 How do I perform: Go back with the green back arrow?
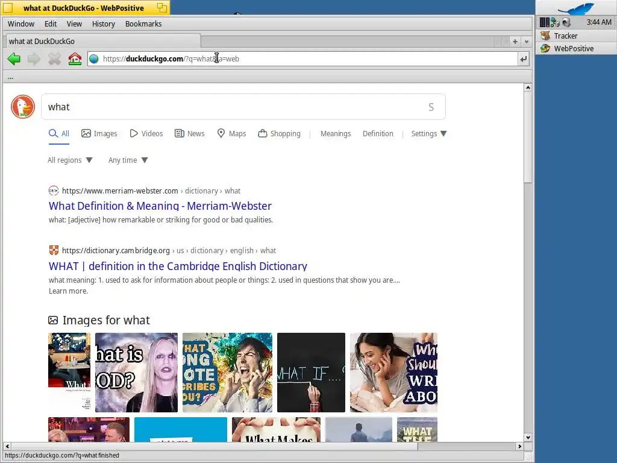(x=14, y=59)
